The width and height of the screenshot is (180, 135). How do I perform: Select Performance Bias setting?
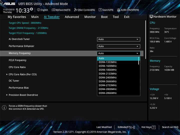pyautogui.click(x=19, y=88)
